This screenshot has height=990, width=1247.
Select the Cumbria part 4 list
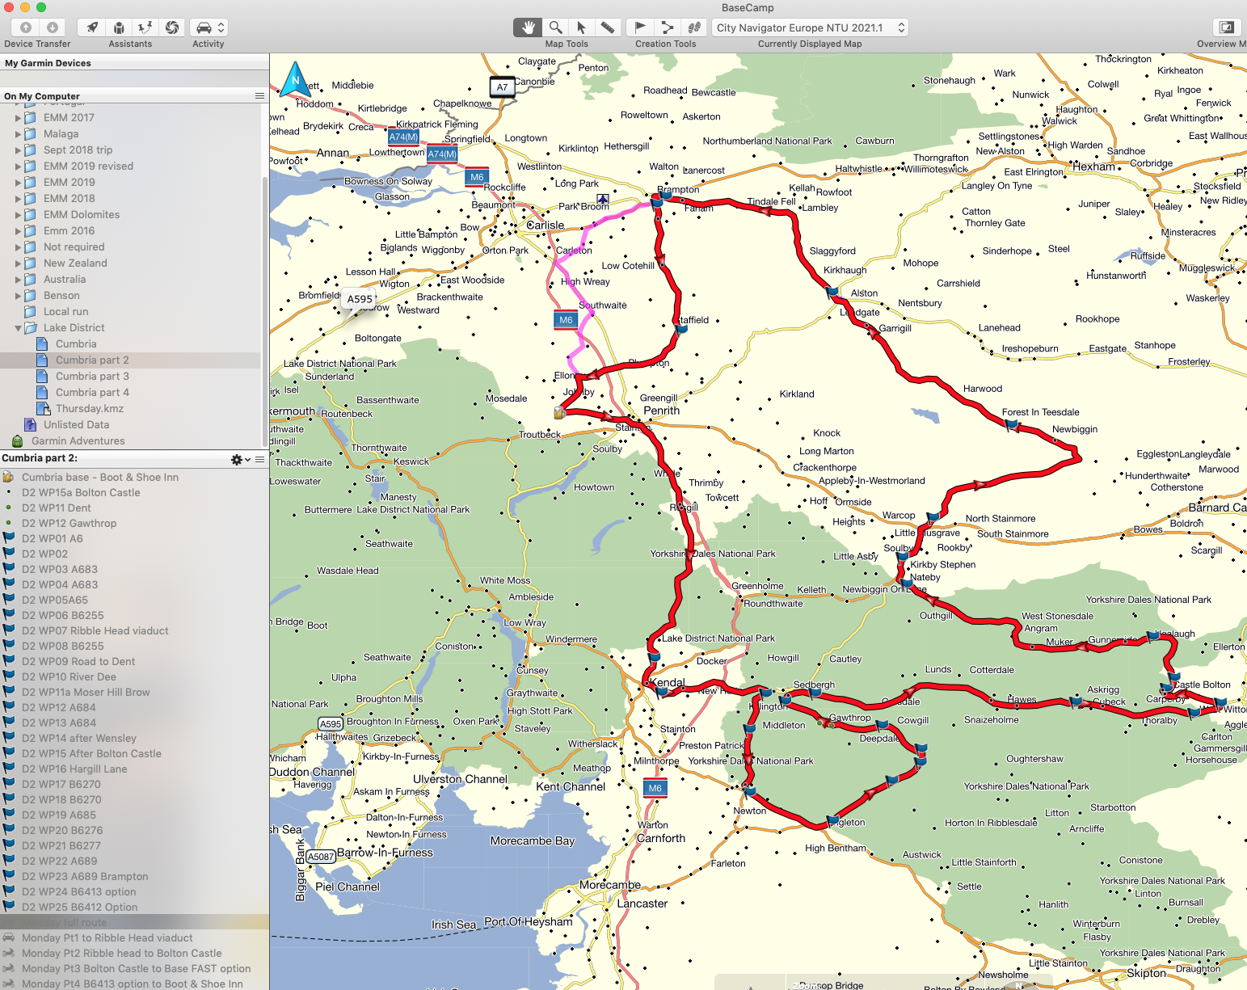pos(92,392)
